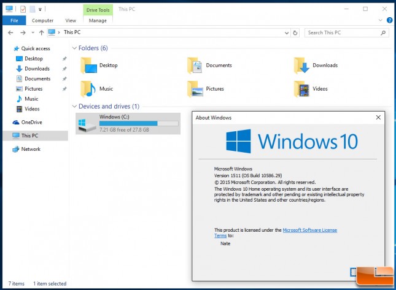Open Documents under Quick access
The width and height of the screenshot is (396, 290).
click(37, 78)
